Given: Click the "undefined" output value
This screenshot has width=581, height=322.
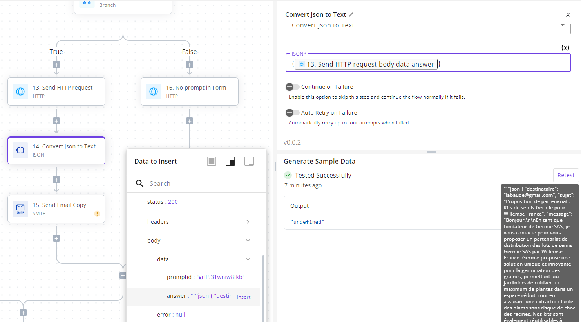Looking at the screenshot, I should (307, 222).
